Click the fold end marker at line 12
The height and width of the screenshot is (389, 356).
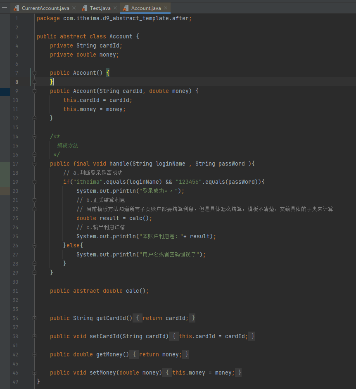point(34,119)
